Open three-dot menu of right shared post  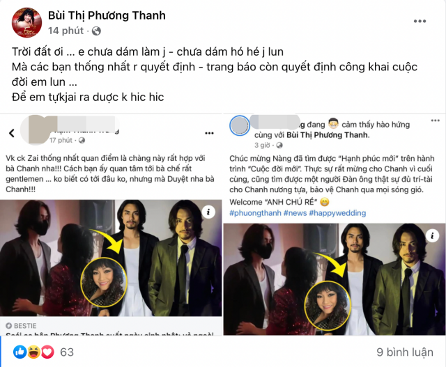[x=435, y=120]
